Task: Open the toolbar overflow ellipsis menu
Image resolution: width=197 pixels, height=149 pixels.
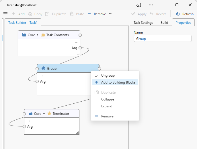Action: [111, 14]
